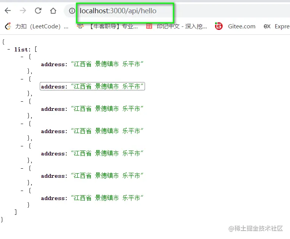
Task: Collapse the seventh list object
Action: (x=22, y=191)
